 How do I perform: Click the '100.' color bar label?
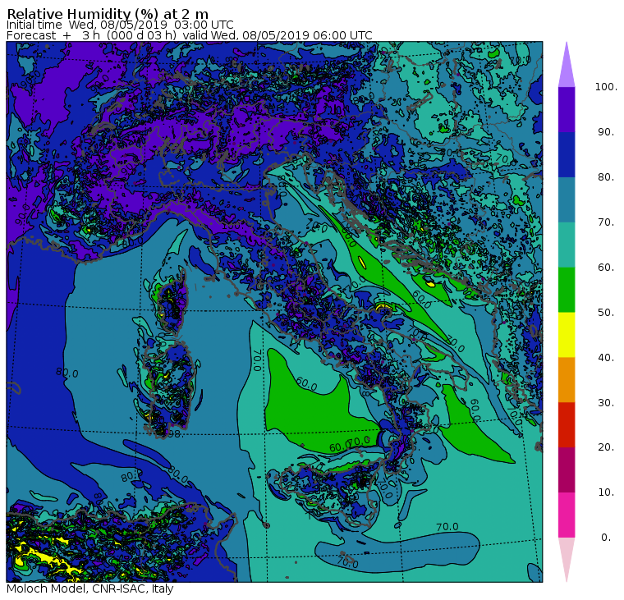(606, 87)
